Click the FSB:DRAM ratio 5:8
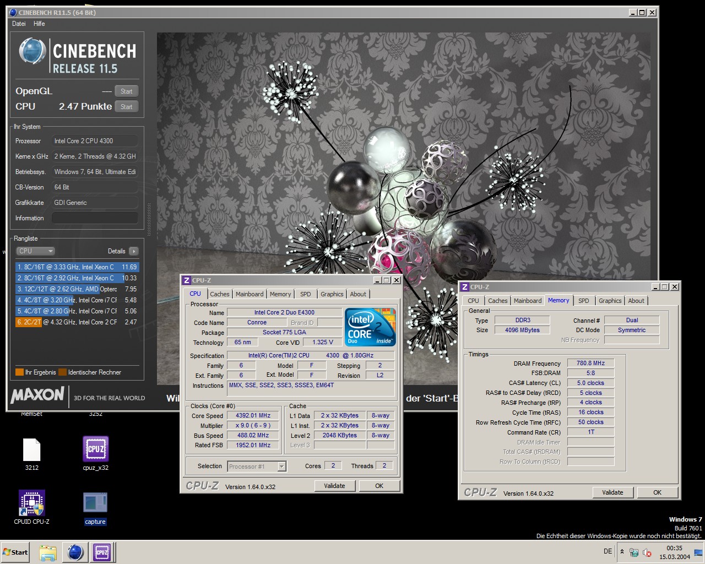 pyautogui.click(x=590, y=373)
